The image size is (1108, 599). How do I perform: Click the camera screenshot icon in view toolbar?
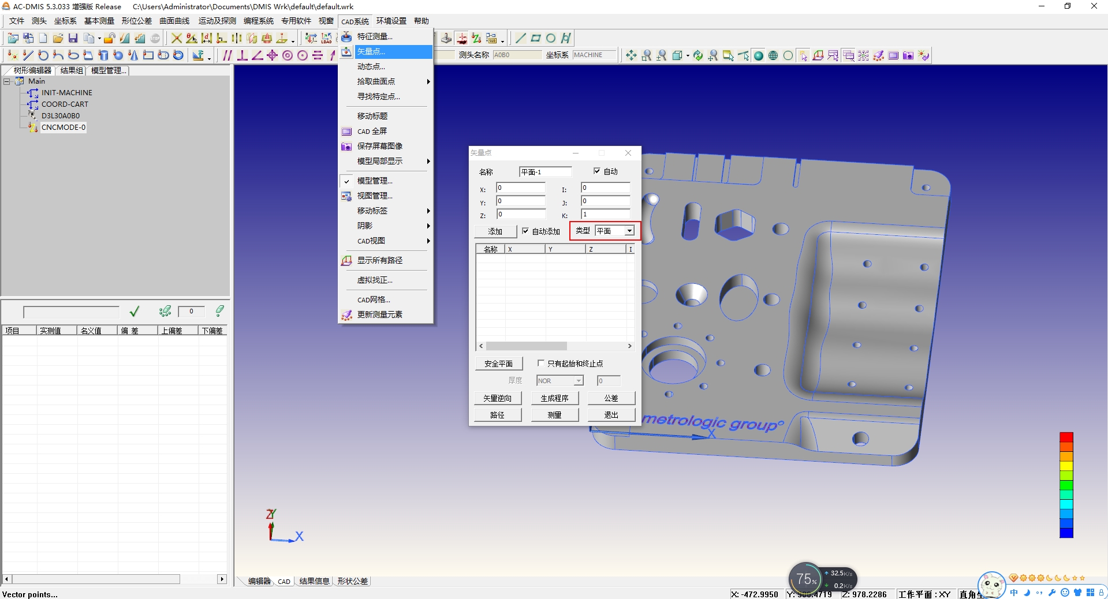pyautogui.click(x=908, y=55)
